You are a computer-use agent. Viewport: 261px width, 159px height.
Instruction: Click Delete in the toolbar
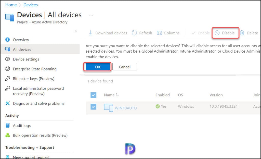click(252, 33)
